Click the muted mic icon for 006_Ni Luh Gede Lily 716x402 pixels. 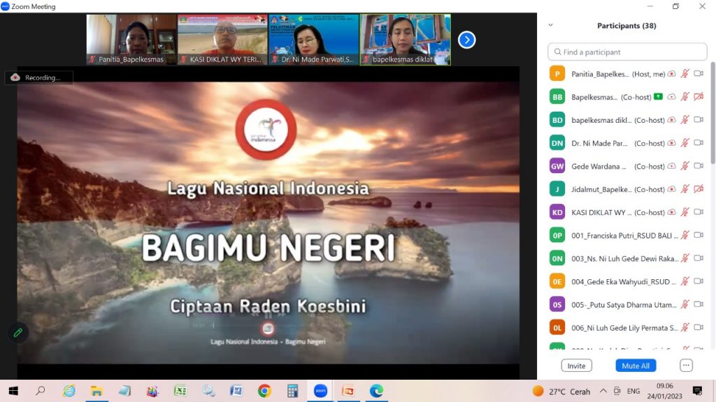coord(685,327)
